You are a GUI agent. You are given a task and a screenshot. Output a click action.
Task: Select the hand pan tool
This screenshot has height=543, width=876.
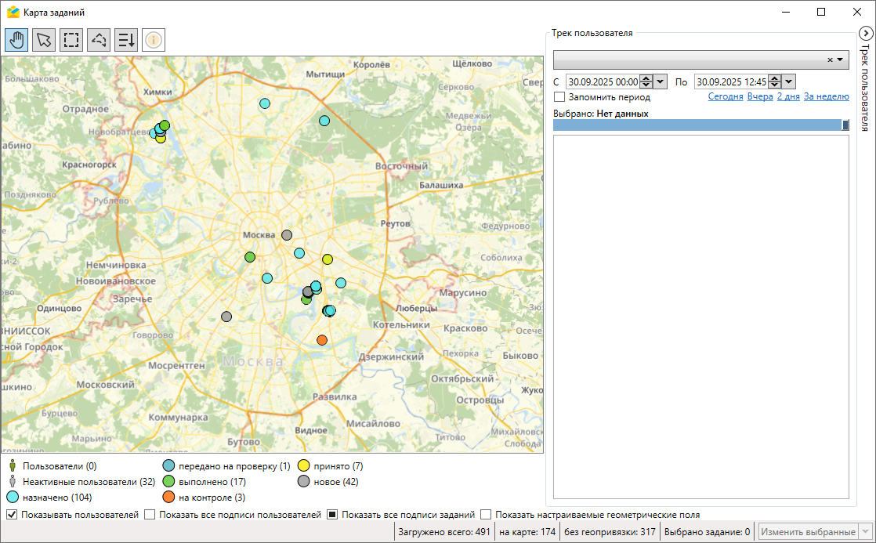16,39
